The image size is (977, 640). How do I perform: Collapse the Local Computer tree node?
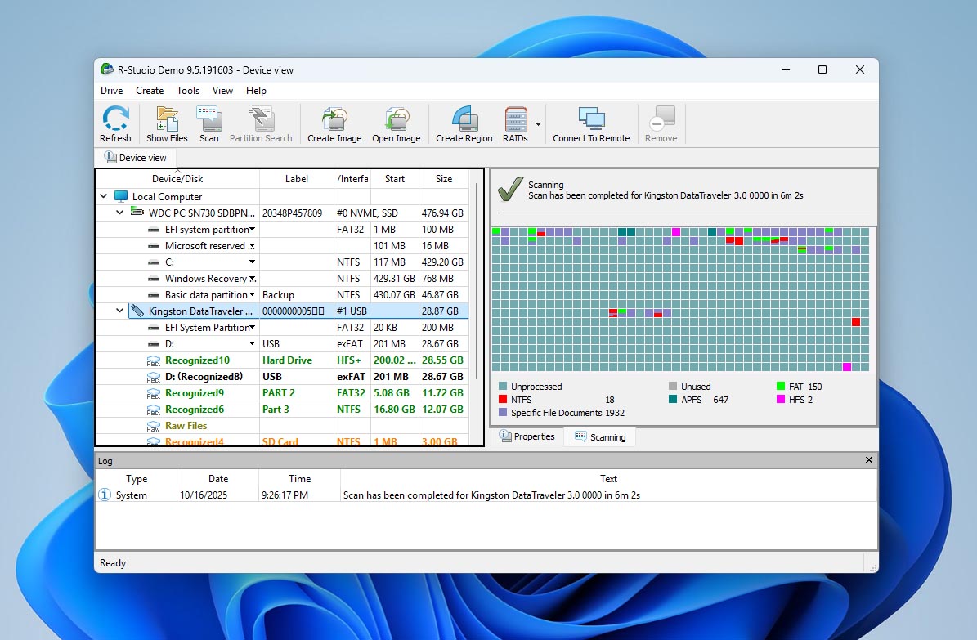[104, 196]
